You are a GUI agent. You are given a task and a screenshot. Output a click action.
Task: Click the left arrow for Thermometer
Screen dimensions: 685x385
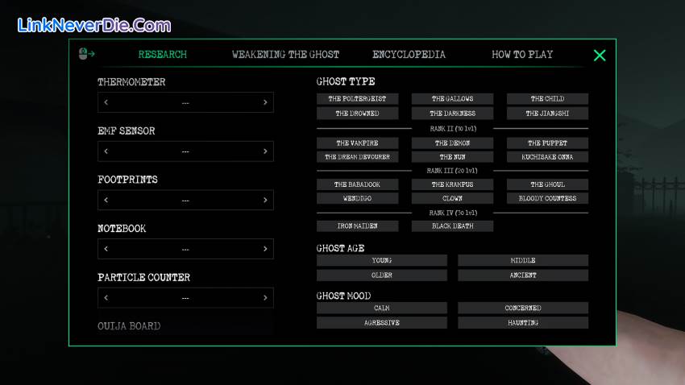[x=106, y=102]
